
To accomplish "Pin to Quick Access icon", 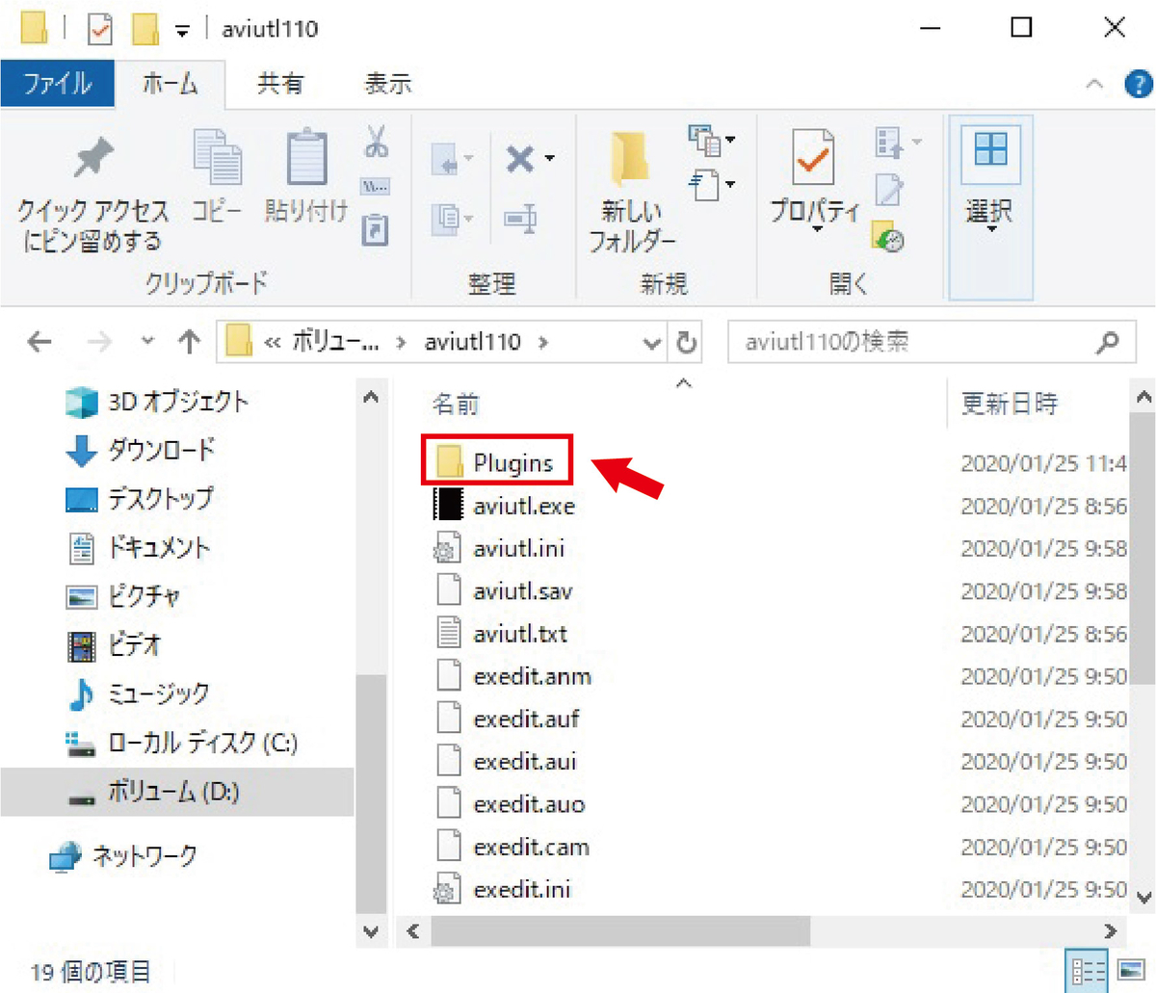I will [93, 158].
